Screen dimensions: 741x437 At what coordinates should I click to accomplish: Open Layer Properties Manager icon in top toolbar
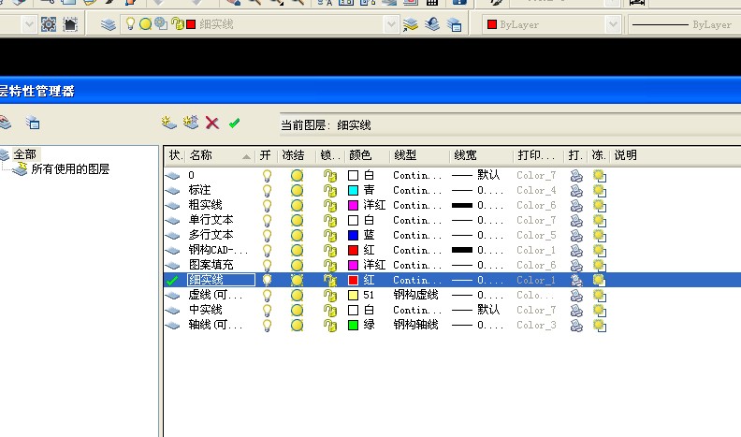pos(109,24)
